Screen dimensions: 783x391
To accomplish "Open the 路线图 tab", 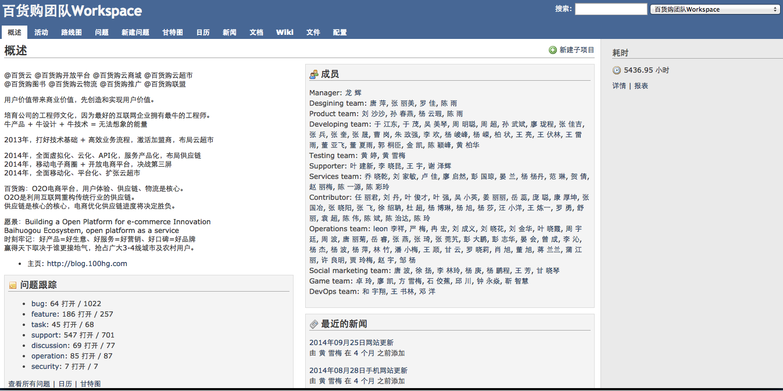I will point(71,33).
